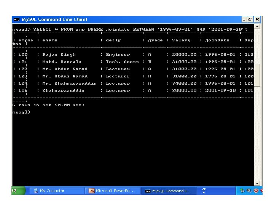The width and height of the screenshot is (274, 205).
Task: Restore down the MySQL Command Line window
Action: click(x=250, y=19)
